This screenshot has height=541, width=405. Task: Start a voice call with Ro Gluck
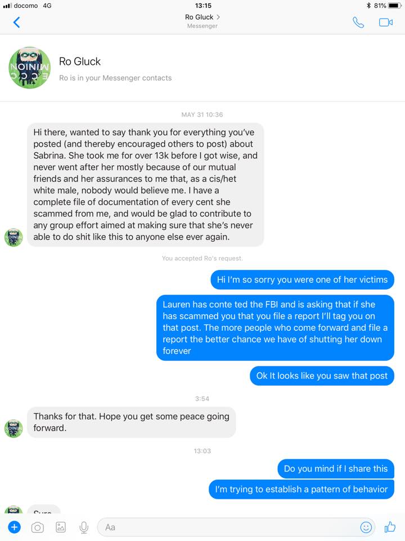(358, 22)
